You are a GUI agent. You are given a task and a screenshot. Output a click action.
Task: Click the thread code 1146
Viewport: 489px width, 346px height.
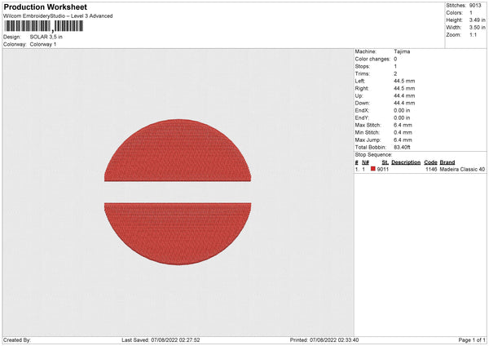click(x=431, y=169)
